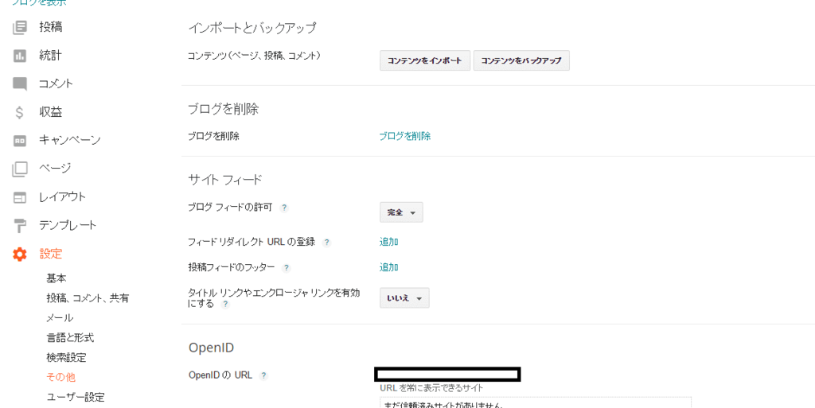This screenshot has height=408, width=815.
Task: Go to 言語と形式 settings subpage
Action: [x=70, y=338]
